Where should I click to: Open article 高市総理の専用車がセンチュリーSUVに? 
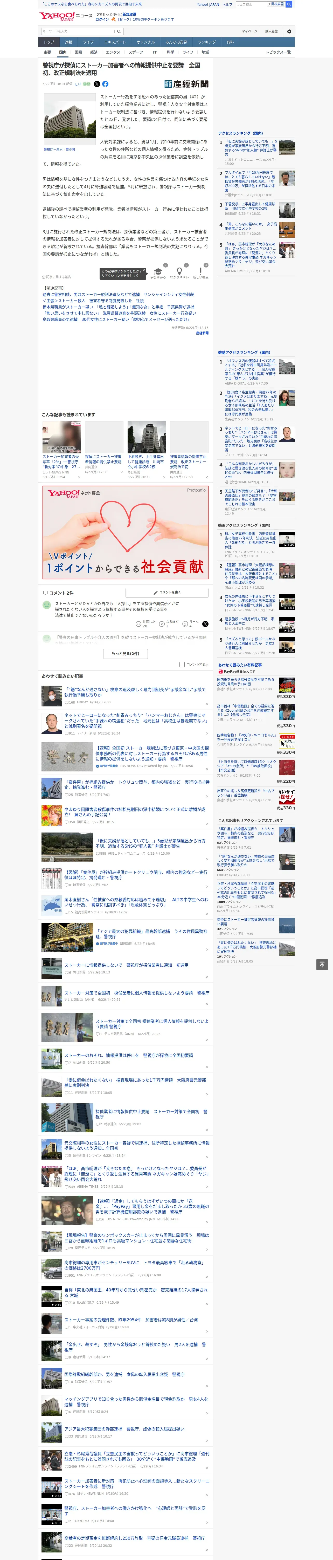point(134,1266)
